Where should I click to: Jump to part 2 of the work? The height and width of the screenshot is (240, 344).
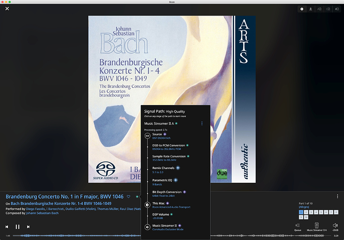pos(306,212)
